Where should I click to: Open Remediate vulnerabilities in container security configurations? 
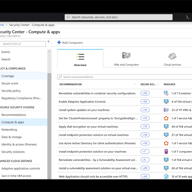pos(97,93)
